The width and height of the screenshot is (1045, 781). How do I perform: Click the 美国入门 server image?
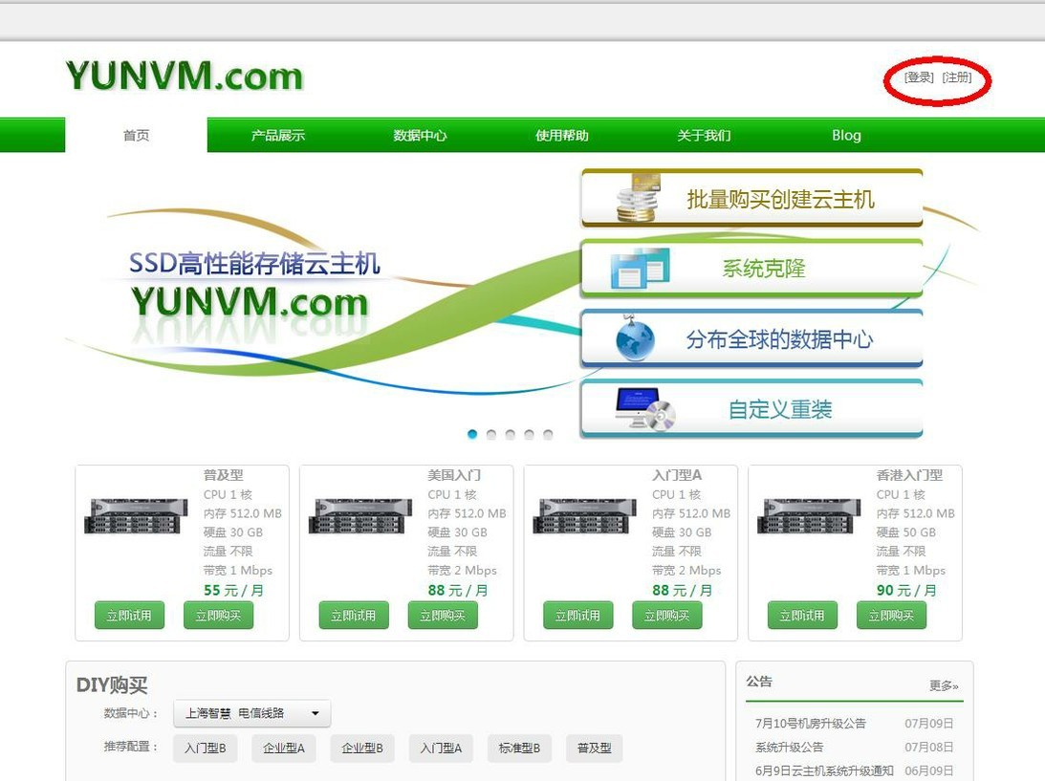tap(360, 516)
